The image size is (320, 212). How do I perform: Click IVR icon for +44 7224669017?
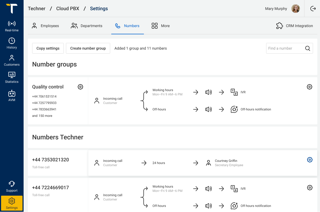pyautogui.click(x=234, y=189)
